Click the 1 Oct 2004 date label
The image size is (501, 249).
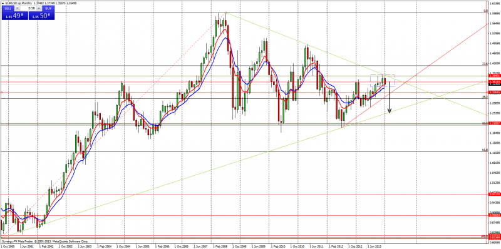tap(123, 246)
